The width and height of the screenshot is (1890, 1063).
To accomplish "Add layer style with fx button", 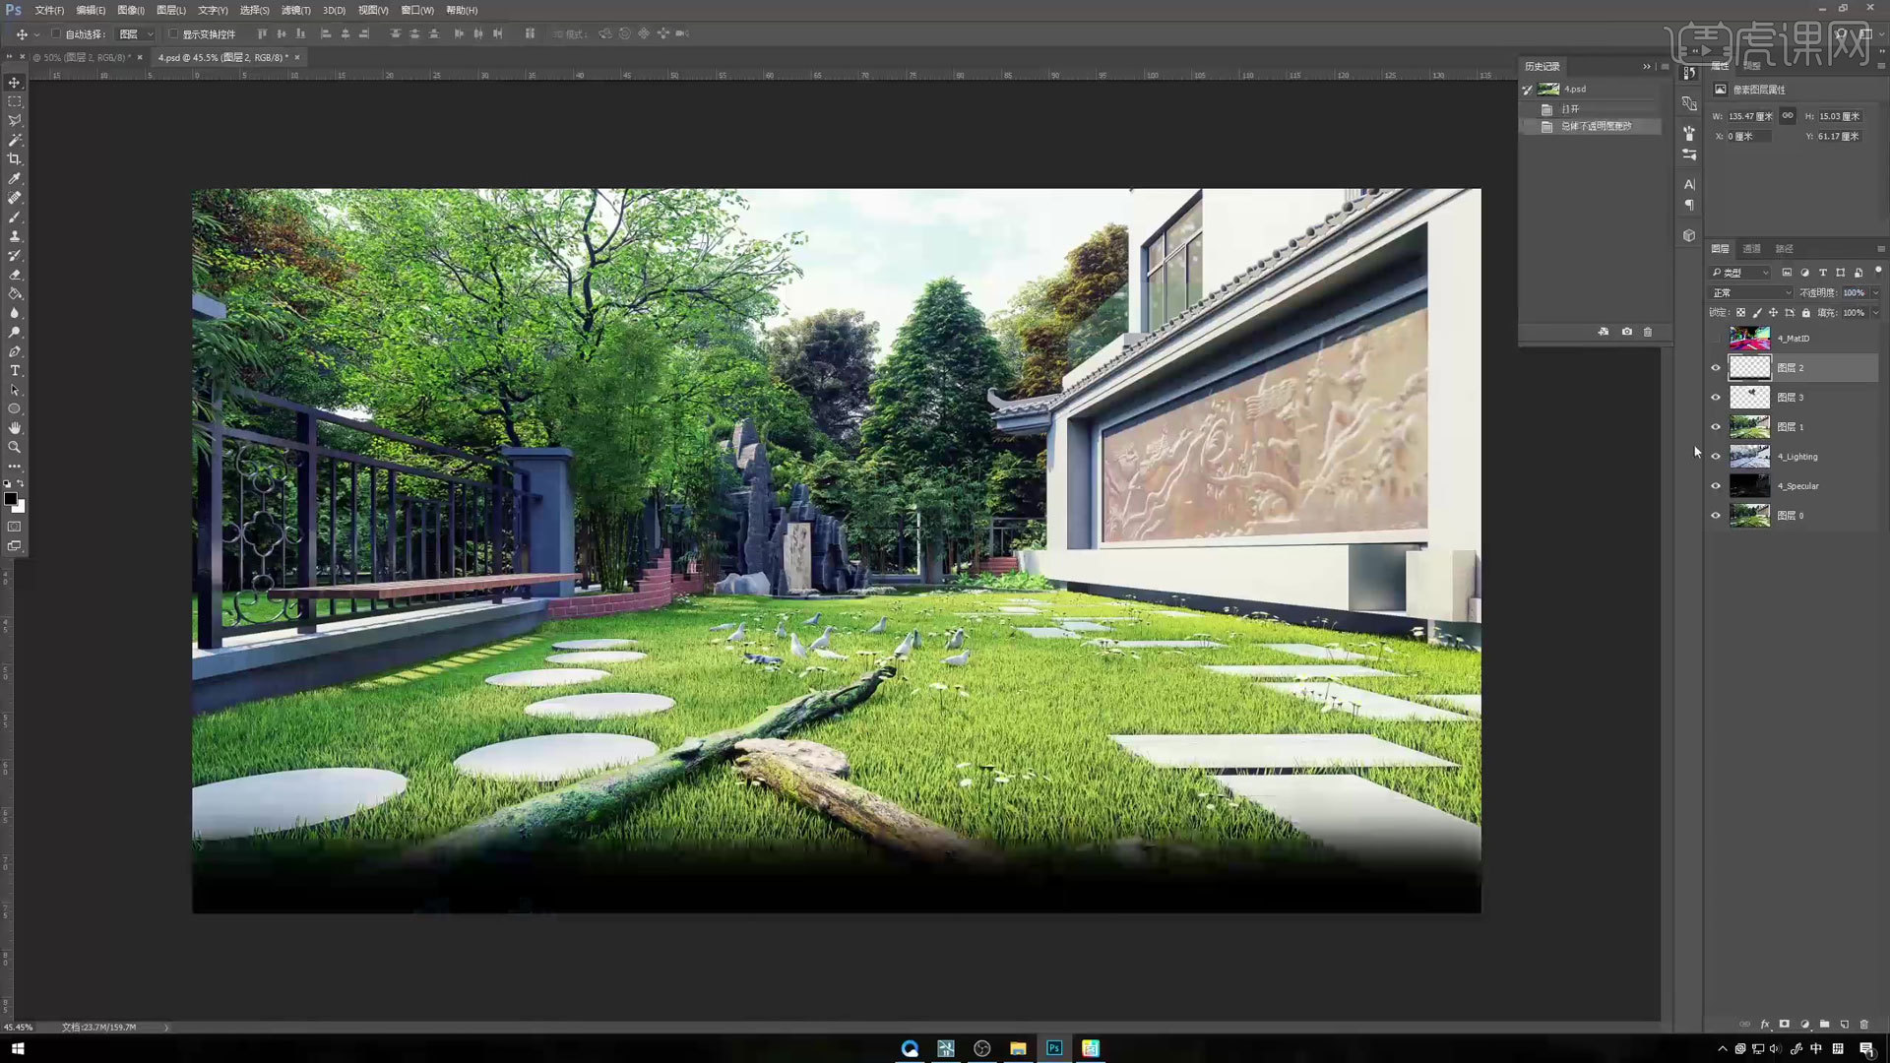I will click(x=1765, y=1025).
